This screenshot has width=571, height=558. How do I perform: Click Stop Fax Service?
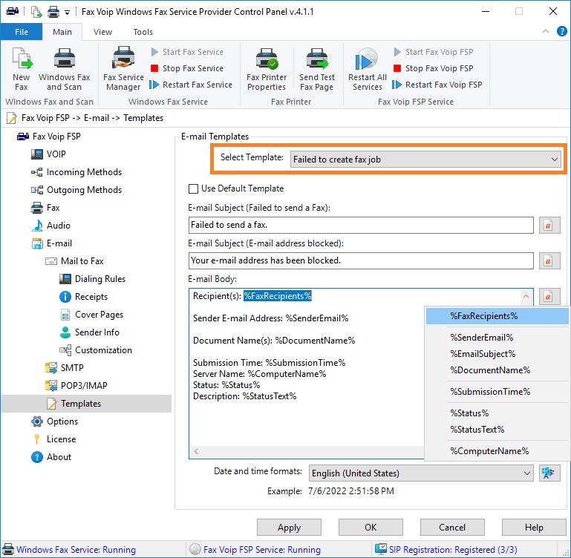point(187,68)
